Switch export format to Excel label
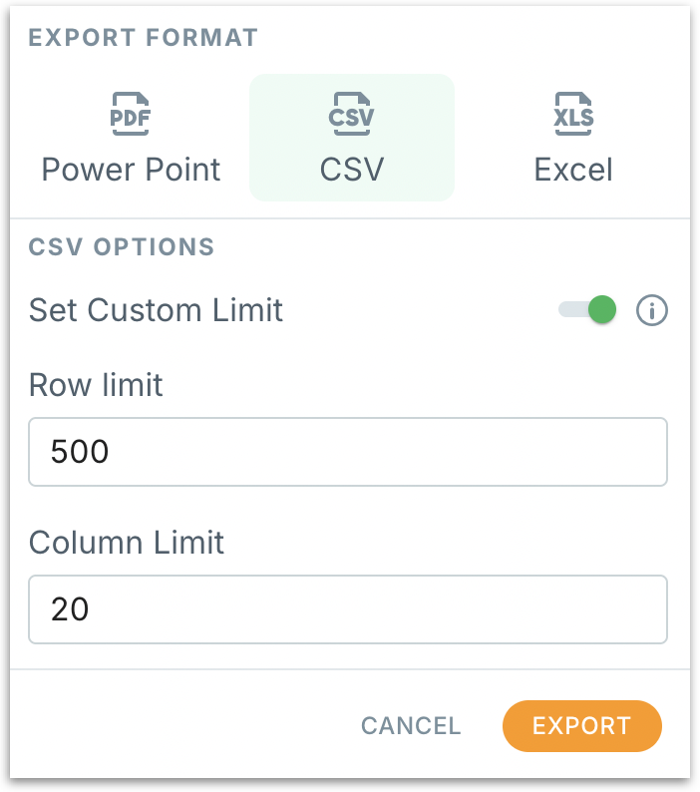Screen dimensions: 700x792 573,169
